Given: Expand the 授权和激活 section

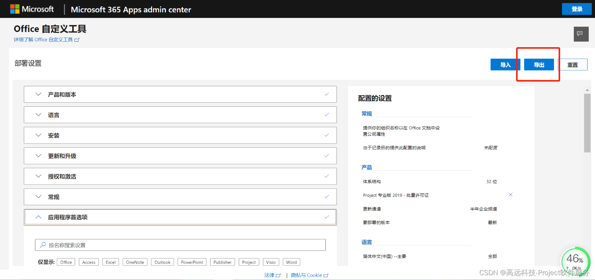Looking at the screenshot, I should 180,176.
